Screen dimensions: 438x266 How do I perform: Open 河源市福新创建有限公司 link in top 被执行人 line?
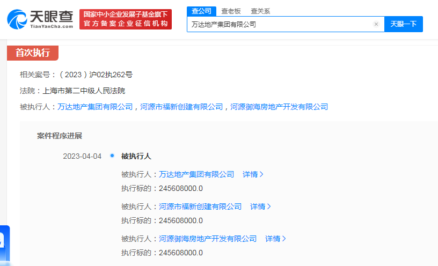click(x=181, y=107)
